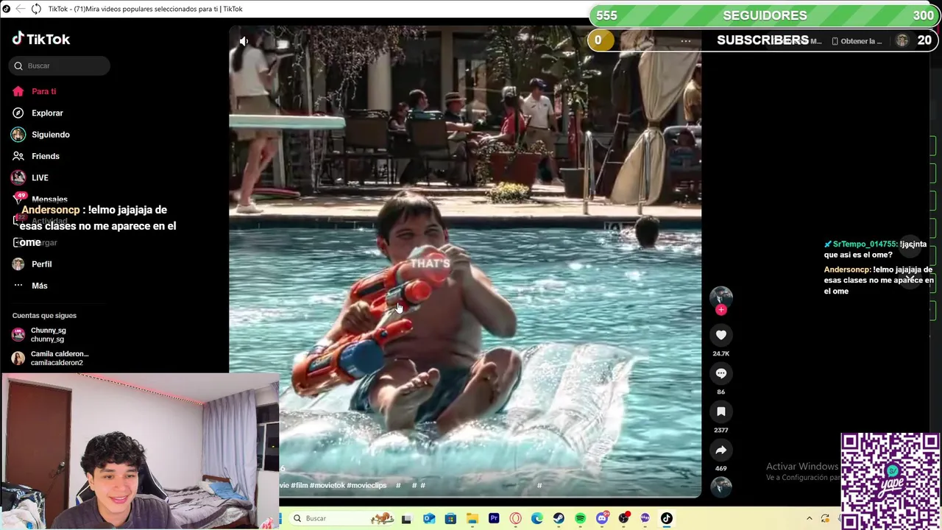Image resolution: width=942 pixels, height=530 pixels.
Task: Open the TikTok app on the taskbar
Action: tap(667, 518)
